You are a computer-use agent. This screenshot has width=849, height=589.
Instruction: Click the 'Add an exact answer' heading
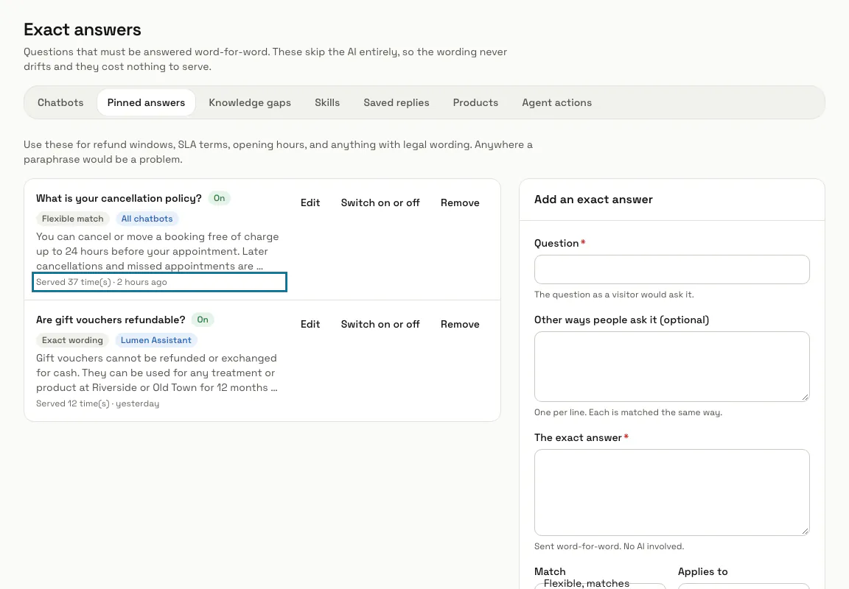593,200
